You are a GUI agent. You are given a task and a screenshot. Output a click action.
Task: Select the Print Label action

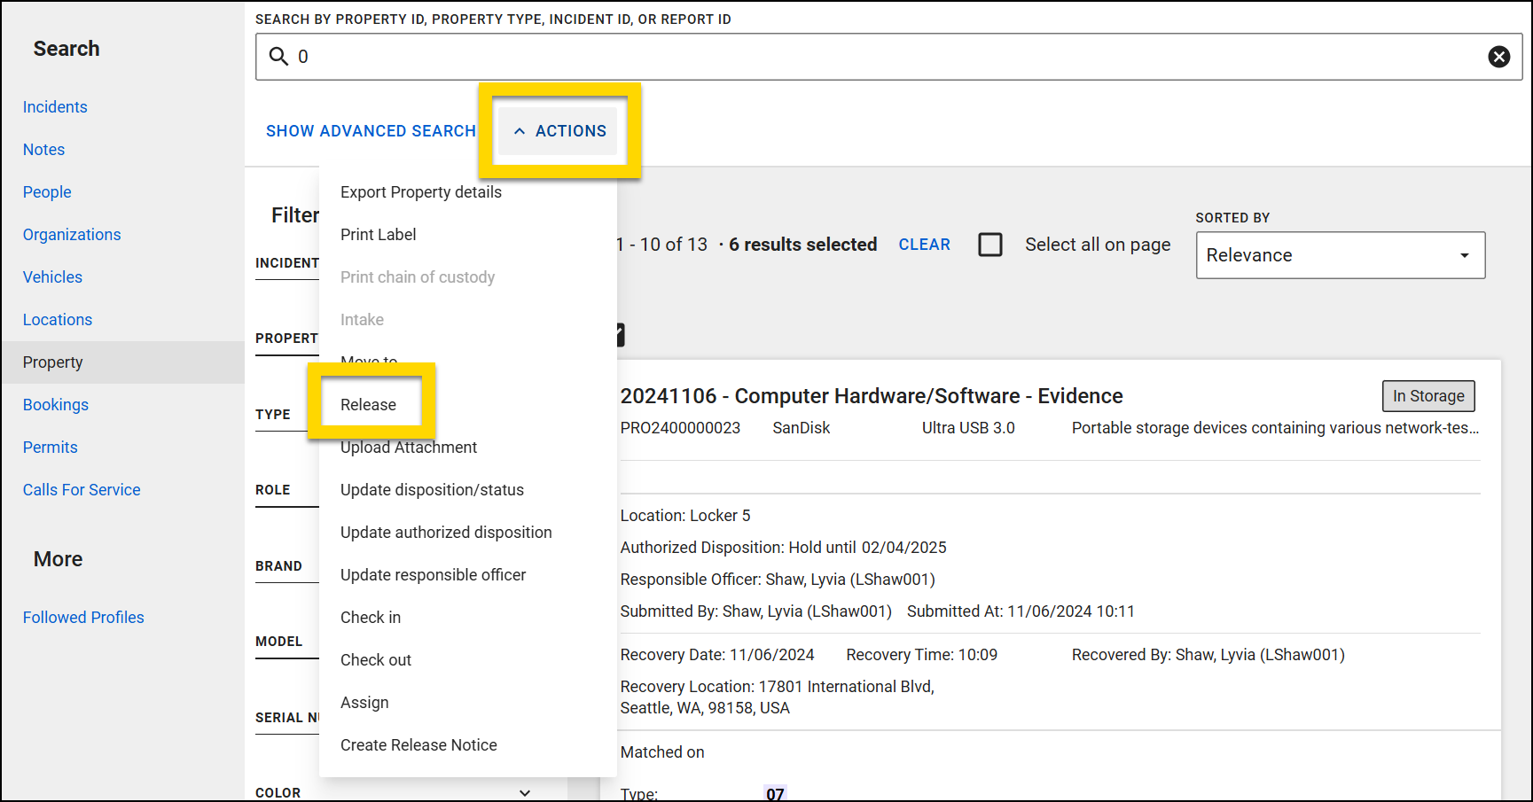click(x=379, y=234)
